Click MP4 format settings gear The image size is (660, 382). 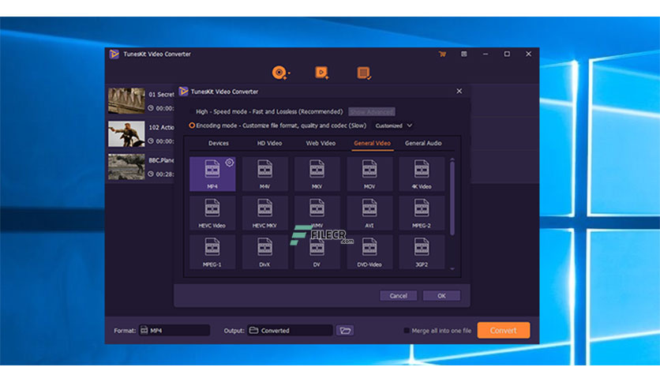(x=230, y=163)
